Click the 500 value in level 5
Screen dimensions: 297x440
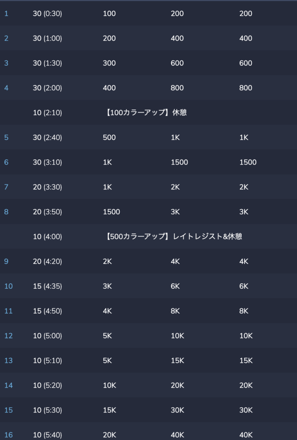109,137
